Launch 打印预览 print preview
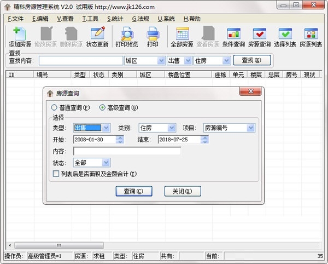Image resolution: width=328 pixels, height=264 pixels. (x=127, y=37)
